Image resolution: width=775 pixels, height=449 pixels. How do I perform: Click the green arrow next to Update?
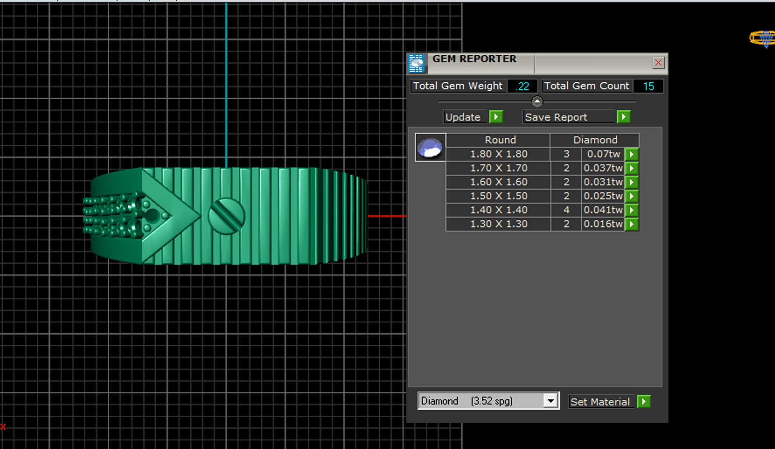coord(496,117)
